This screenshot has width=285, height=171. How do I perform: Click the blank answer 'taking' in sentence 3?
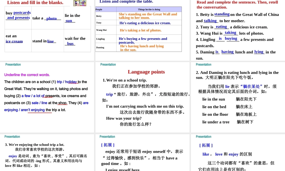(231, 33)
